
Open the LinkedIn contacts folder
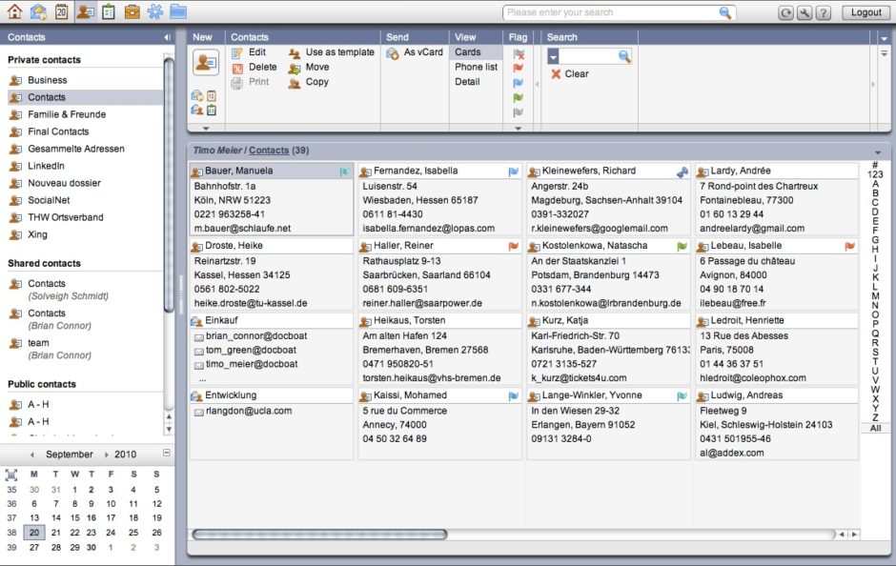coord(46,166)
